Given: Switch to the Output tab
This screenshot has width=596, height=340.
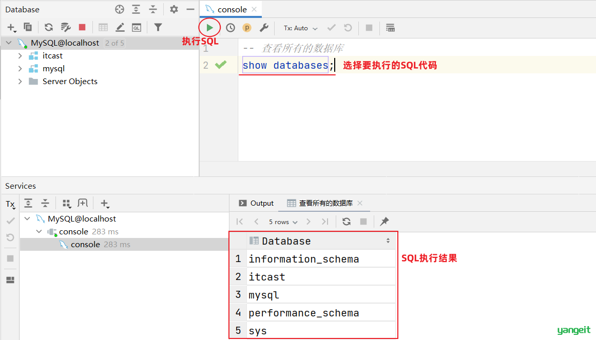Looking at the screenshot, I should point(256,203).
